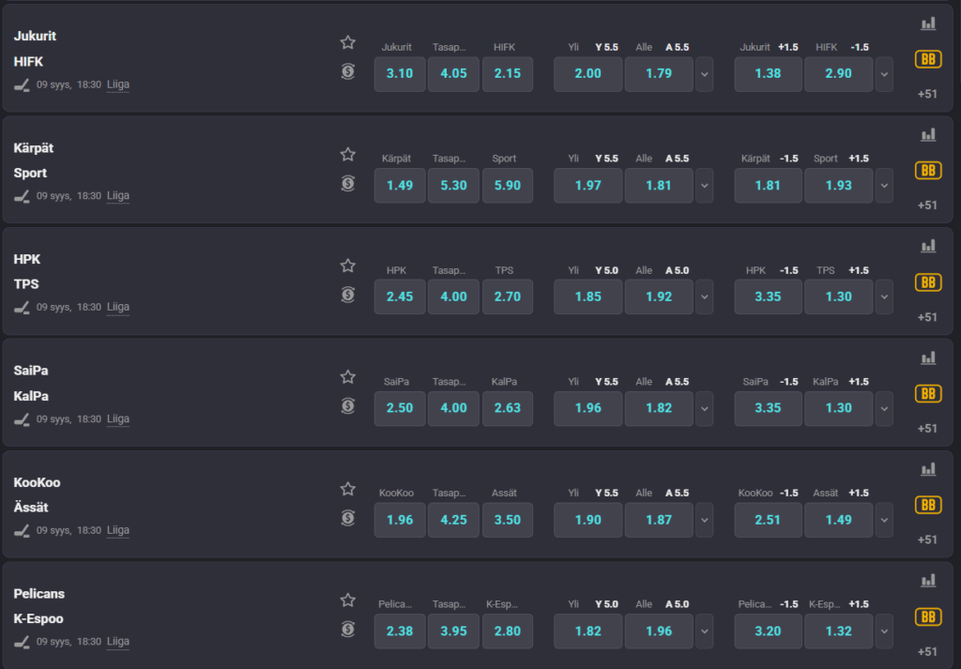Open the stats bar icon for SaiPa–KalPa
961x669 pixels.
tap(928, 357)
